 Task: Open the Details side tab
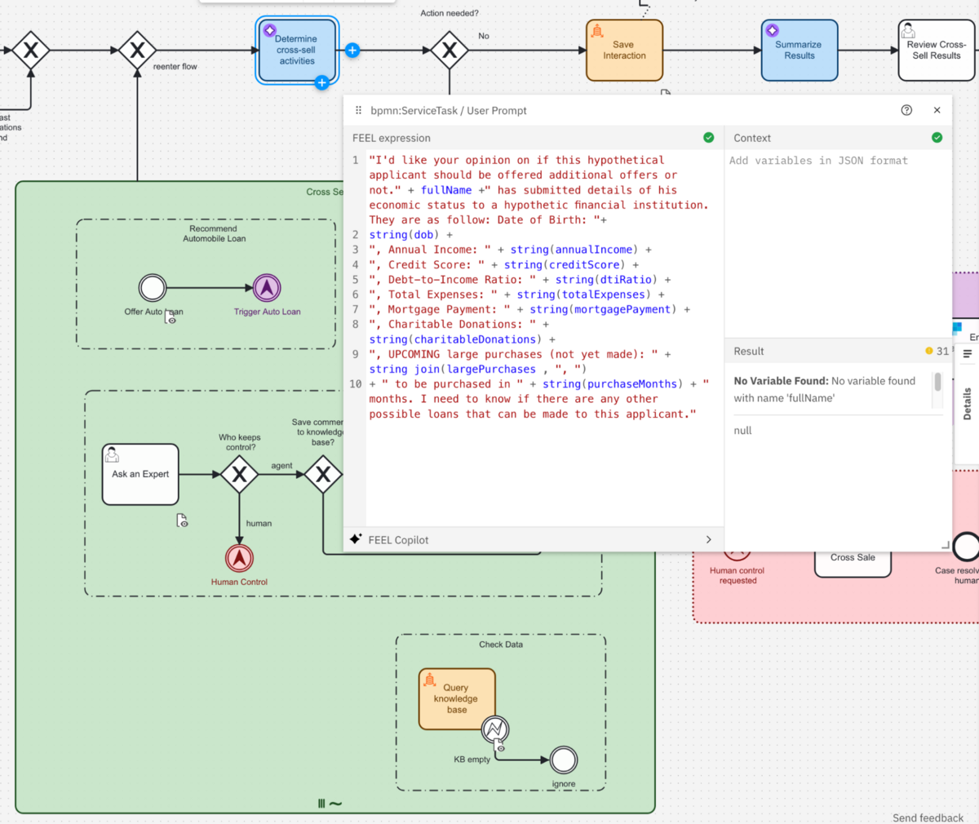(x=968, y=404)
